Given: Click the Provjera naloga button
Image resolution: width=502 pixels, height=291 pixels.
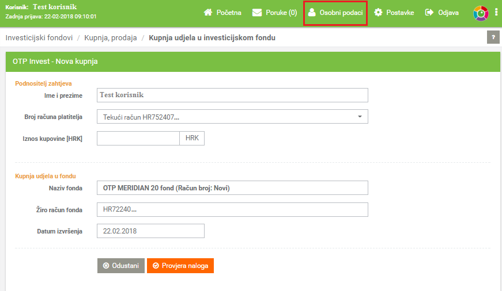Looking at the screenshot, I should [180, 266].
